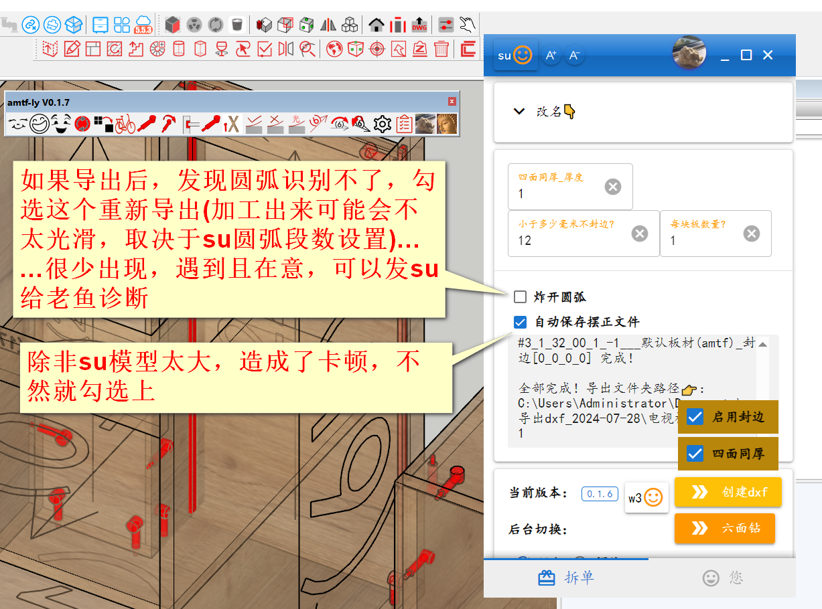Uncheck 自动保存摆正文件 checkbox
Image resolution: width=822 pixels, height=609 pixels.
(520, 322)
